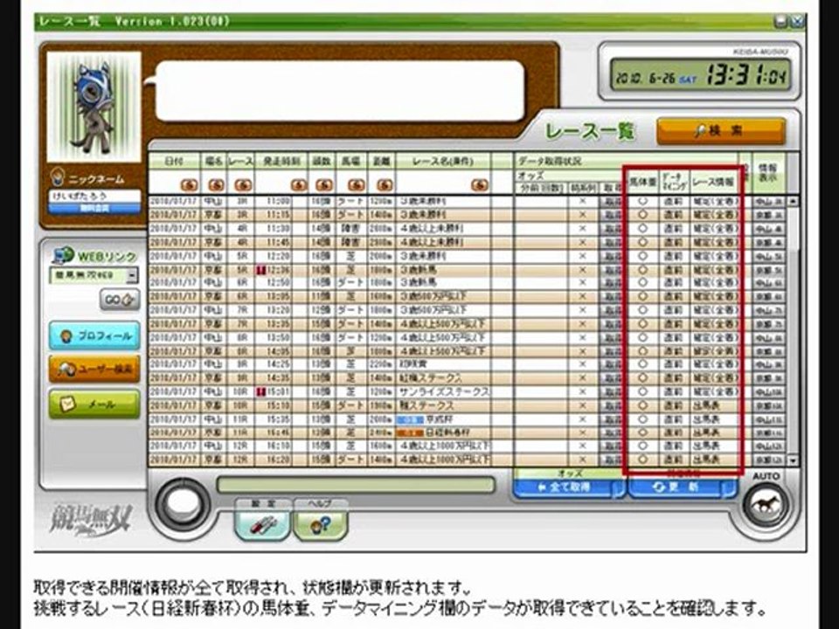Viewport: 839px width, 629px height.
Task: Click the red mark beside 12:36 start time
Action: pos(262,270)
